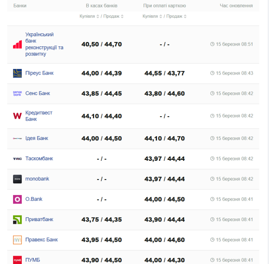Open the Приватбанк link
269x264 pixels.
39,220
